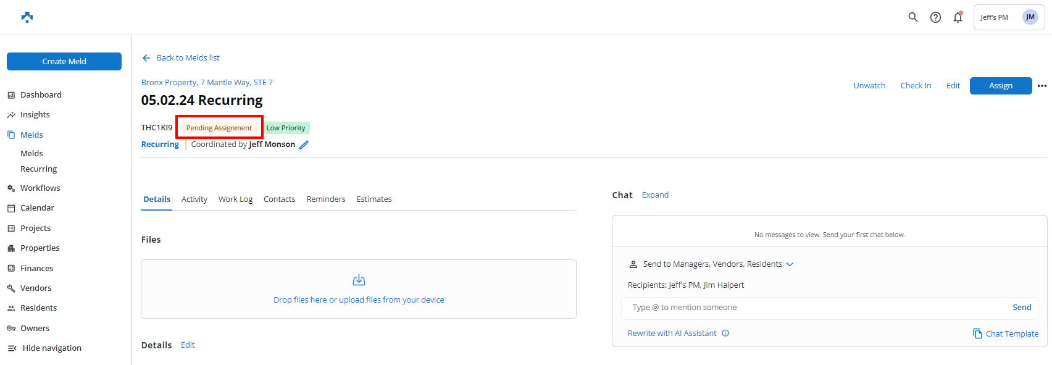Click the Pending Assignment status badge
The width and height of the screenshot is (1052, 365).
click(x=219, y=128)
